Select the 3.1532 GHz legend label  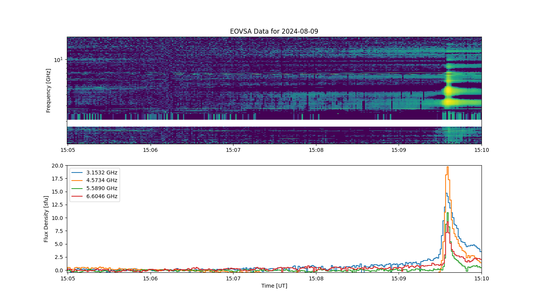tap(102, 173)
